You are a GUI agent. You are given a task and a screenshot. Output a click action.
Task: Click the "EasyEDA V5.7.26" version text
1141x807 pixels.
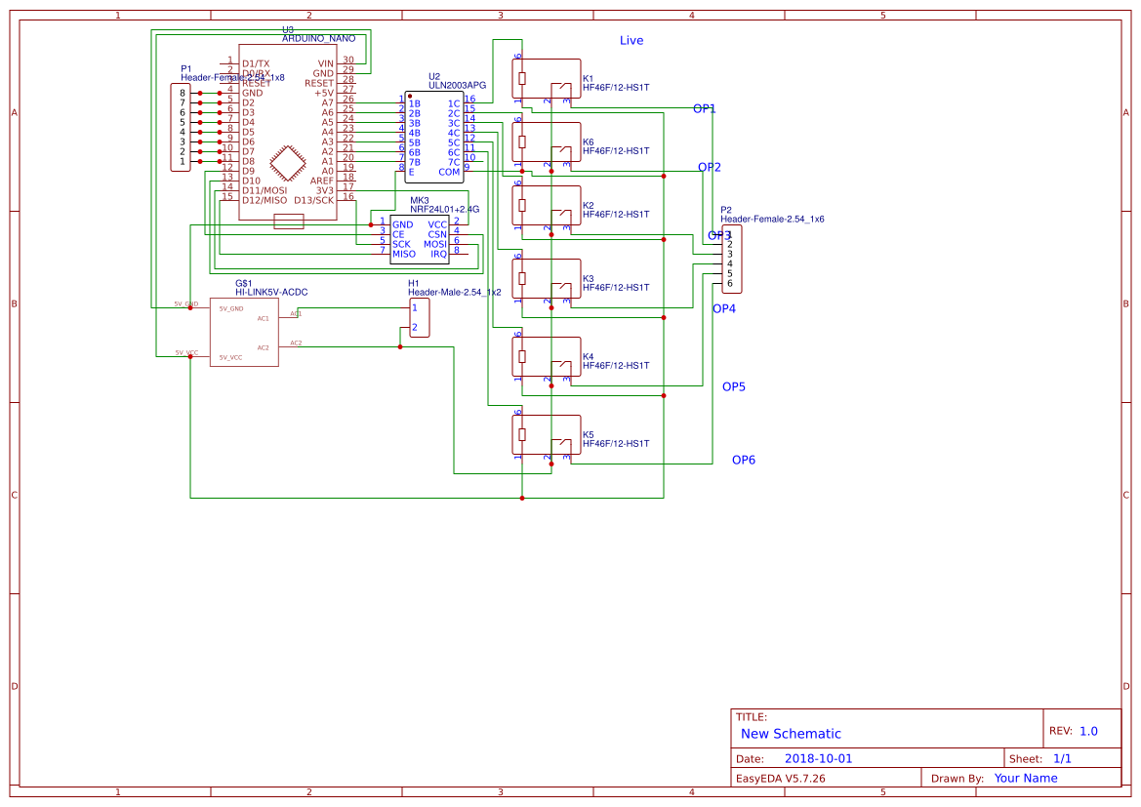pyautogui.click(x=781, y=779)
